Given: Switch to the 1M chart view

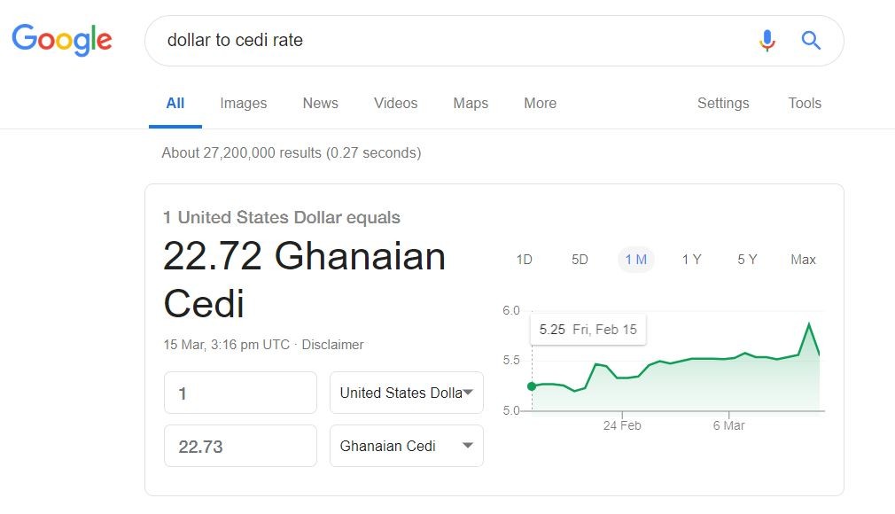Looking at the screenshot, I should 635,259.
